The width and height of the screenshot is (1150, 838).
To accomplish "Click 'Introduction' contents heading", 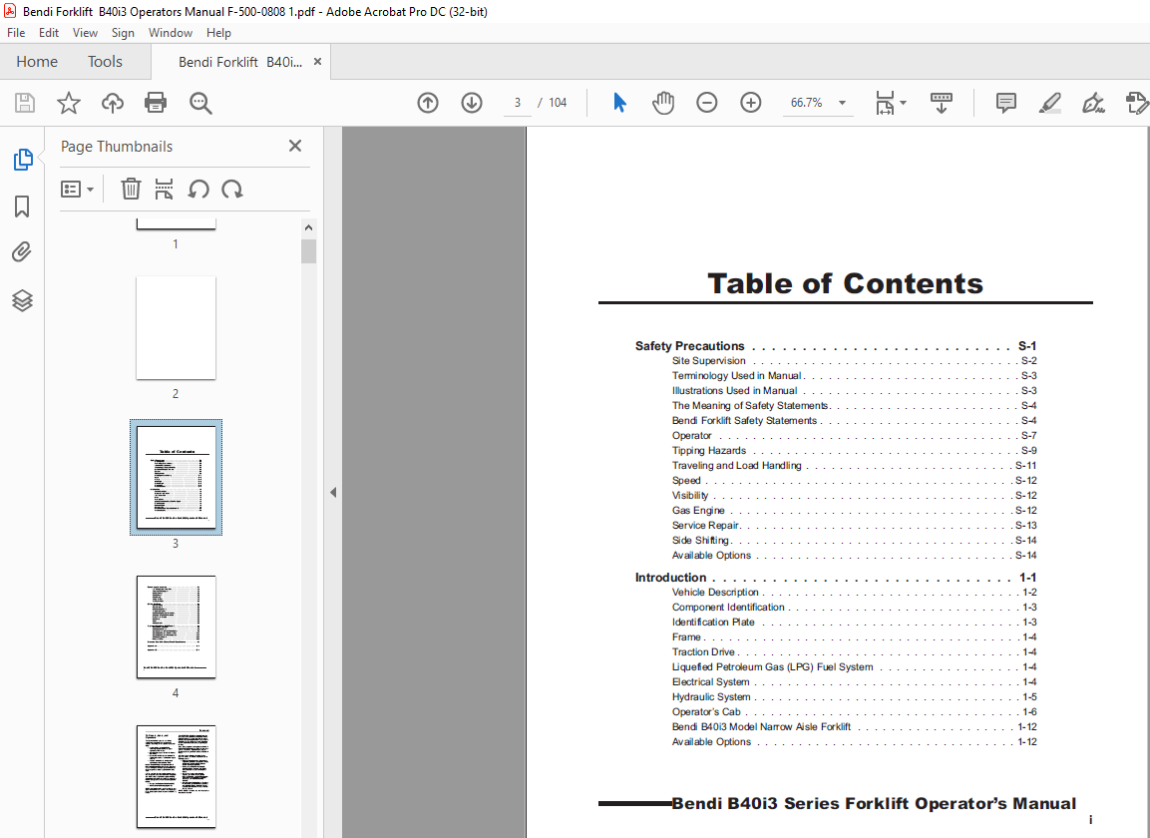I will 670,578.
